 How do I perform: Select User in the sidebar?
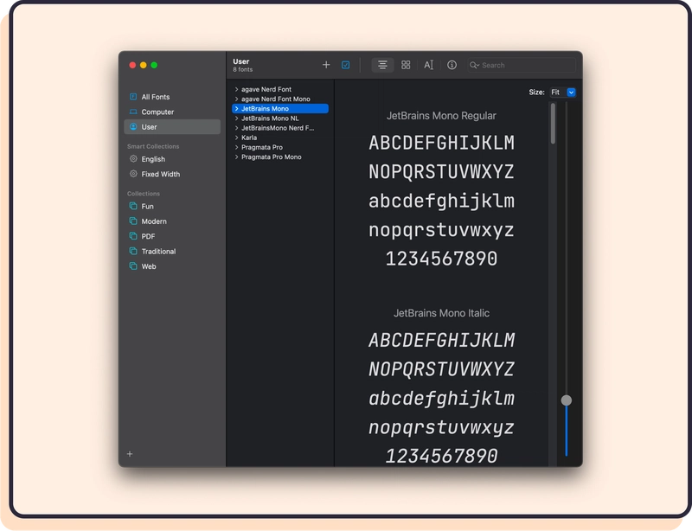click(172, 126)
